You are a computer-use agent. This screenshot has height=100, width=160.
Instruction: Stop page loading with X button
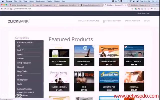click(x=8, y=9)
